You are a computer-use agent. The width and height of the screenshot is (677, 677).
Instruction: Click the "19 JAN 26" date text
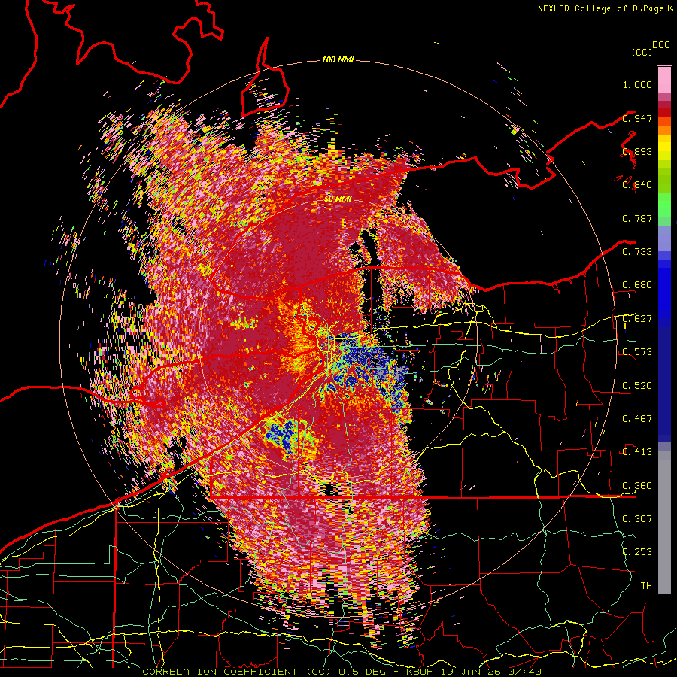[472, 672]
